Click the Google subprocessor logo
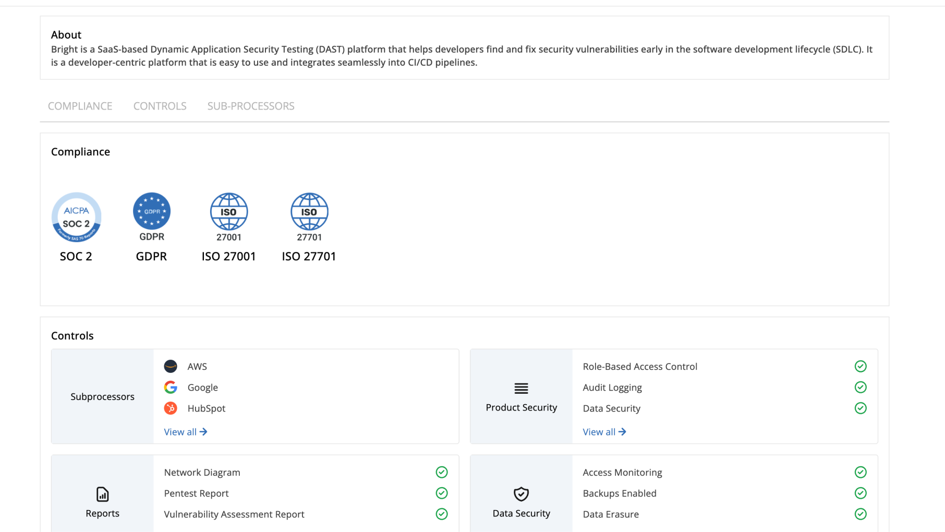This screenshot has height=532, width=945. (171, 387)
